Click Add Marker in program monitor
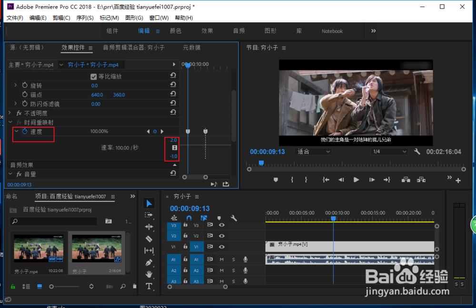The height and width of the screenshot is (308, 476). tap(276, 180)
